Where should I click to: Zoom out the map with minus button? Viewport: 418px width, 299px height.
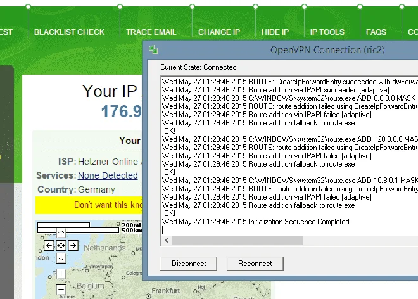[x=61, y=289]
